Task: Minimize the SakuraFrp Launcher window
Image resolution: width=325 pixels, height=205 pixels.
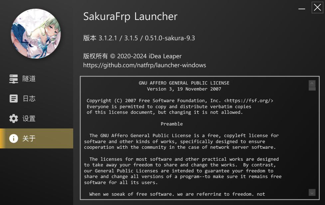Action: point(302,9)
